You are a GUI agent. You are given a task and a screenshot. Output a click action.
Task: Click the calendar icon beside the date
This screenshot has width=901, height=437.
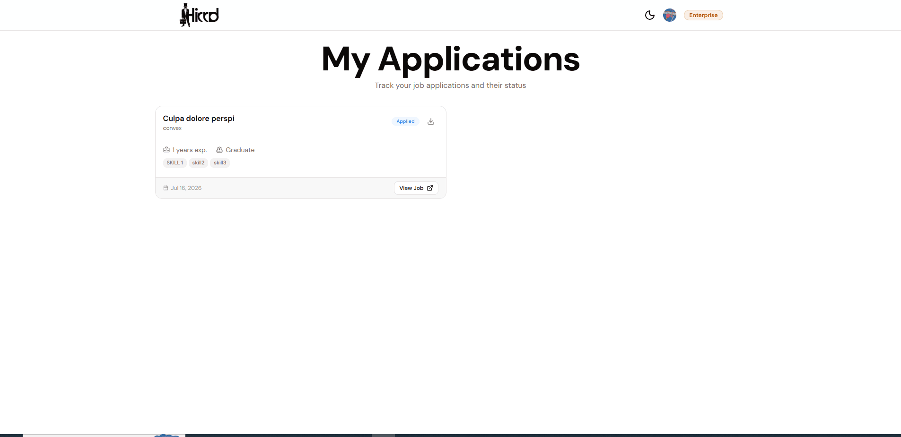pyautogui.click(x=166, y=188)
